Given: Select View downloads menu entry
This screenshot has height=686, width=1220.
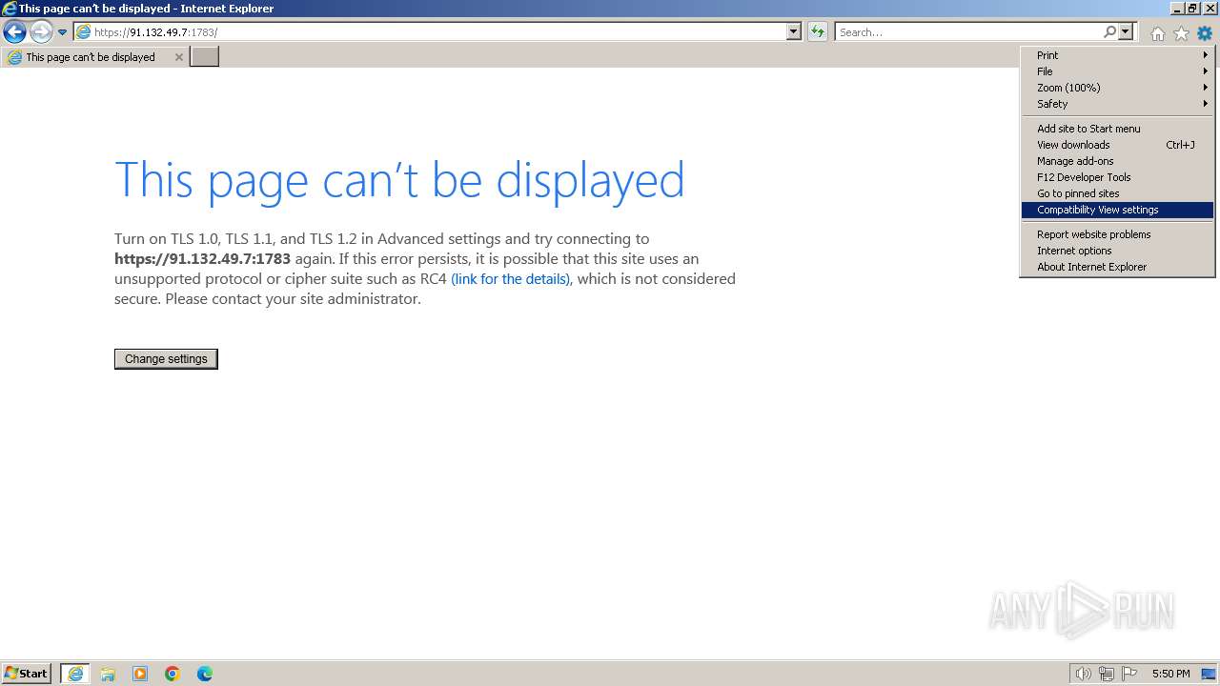Looking at the screenshot, I should coord(1117,145).
